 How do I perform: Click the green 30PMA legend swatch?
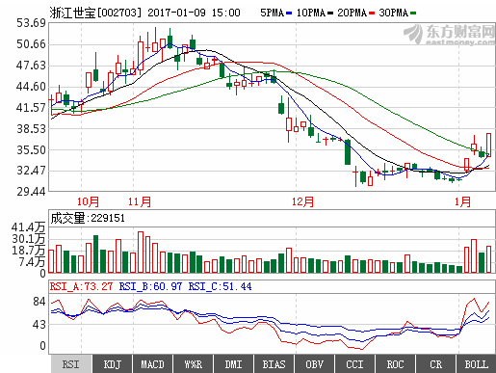pyautogui.click(x=413, y=13)
